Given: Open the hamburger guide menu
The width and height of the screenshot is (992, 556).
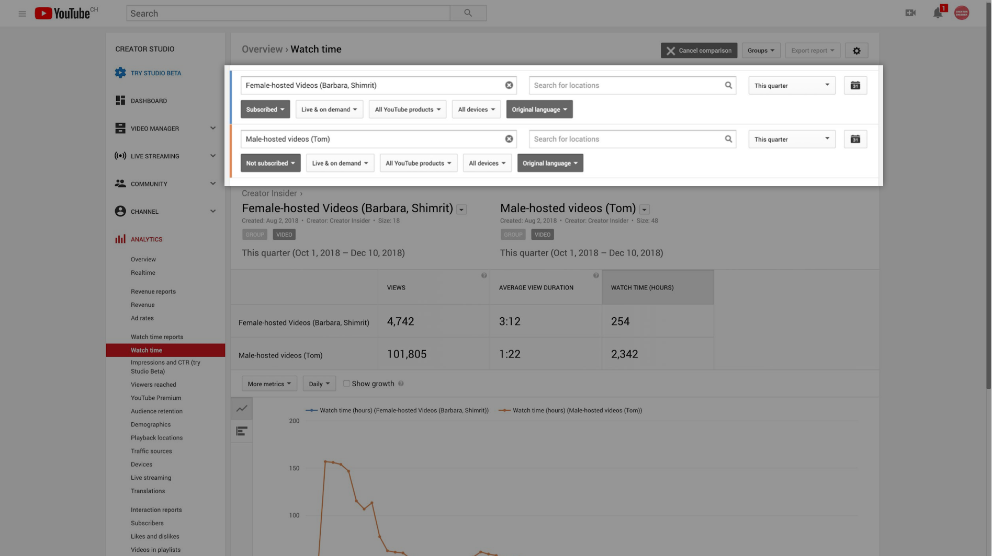Looking at the screenshot, I should (x=22, y=14).
